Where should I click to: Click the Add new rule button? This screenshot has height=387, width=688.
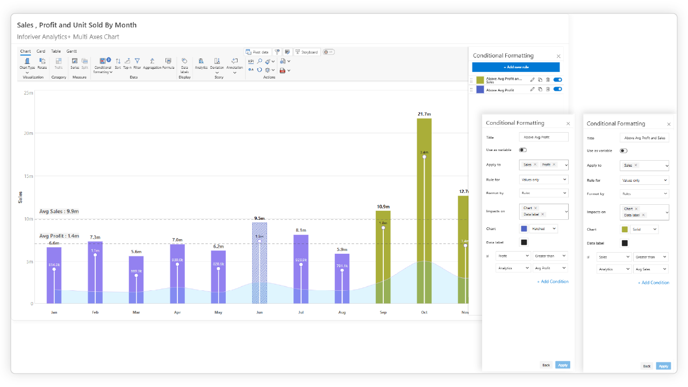pos(515,67)
